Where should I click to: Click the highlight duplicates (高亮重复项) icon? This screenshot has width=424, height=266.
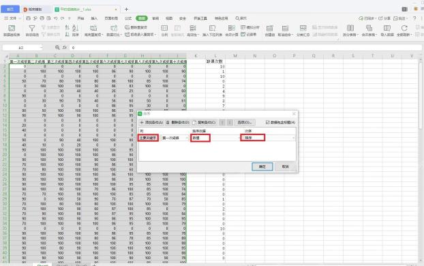click(93, 28)
